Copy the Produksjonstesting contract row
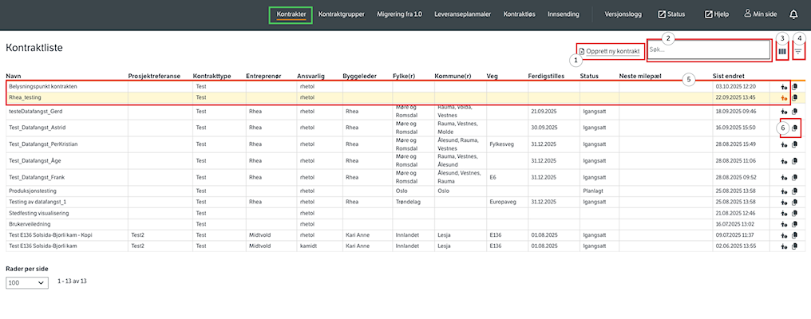 794,191
